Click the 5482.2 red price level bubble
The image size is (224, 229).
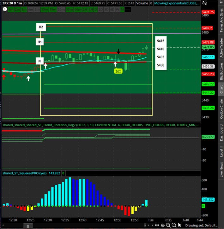click(207, 28)
